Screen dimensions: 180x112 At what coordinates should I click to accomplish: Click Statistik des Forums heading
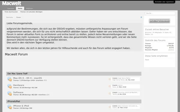pyautogui.click(x=155, y=40)
